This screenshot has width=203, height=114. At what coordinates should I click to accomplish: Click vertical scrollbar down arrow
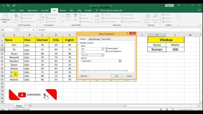tap(201, 103)
